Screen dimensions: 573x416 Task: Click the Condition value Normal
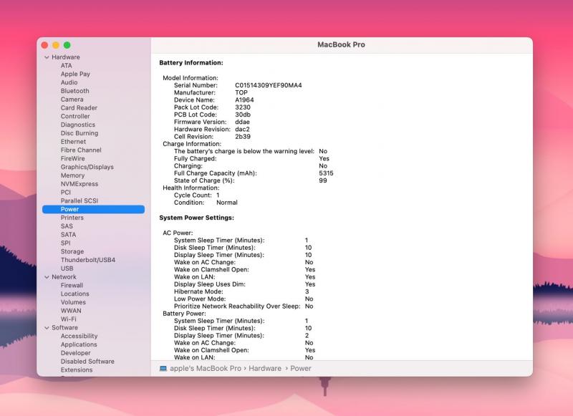(x=227, y=203)
